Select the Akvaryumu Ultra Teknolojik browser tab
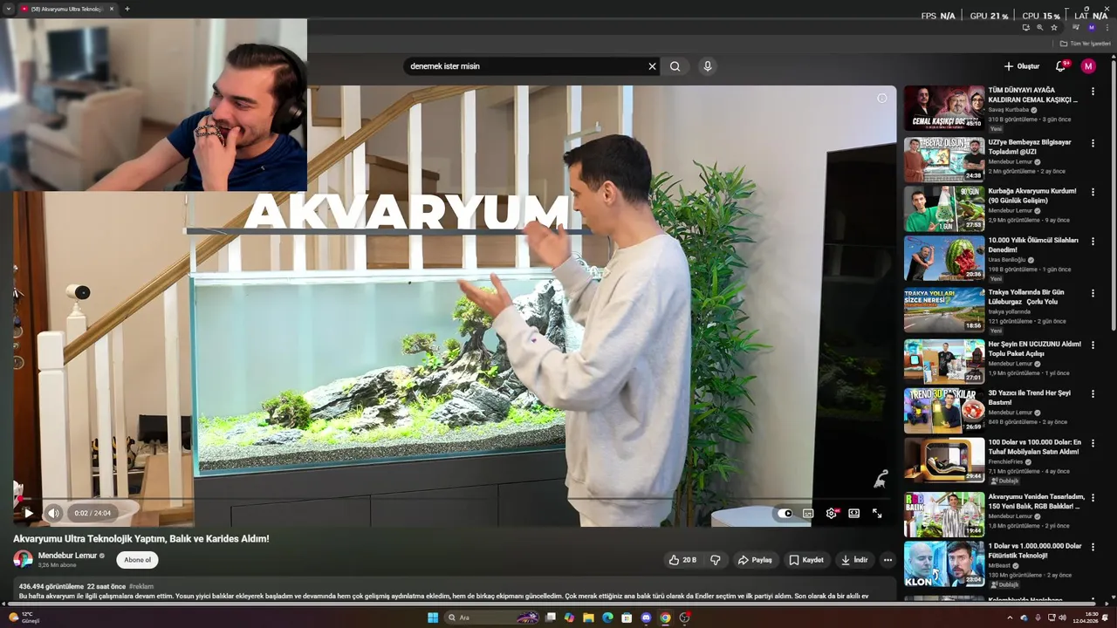Image resolution: width=1117 pixels, height=628 pixels. click(67, 9)
